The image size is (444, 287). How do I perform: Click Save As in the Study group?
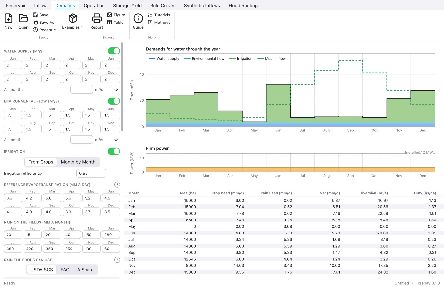43,23
